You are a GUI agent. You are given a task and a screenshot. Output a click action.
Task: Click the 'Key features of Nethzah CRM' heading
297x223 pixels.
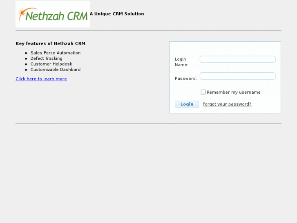pyautogui.click(x=50, y=43)
